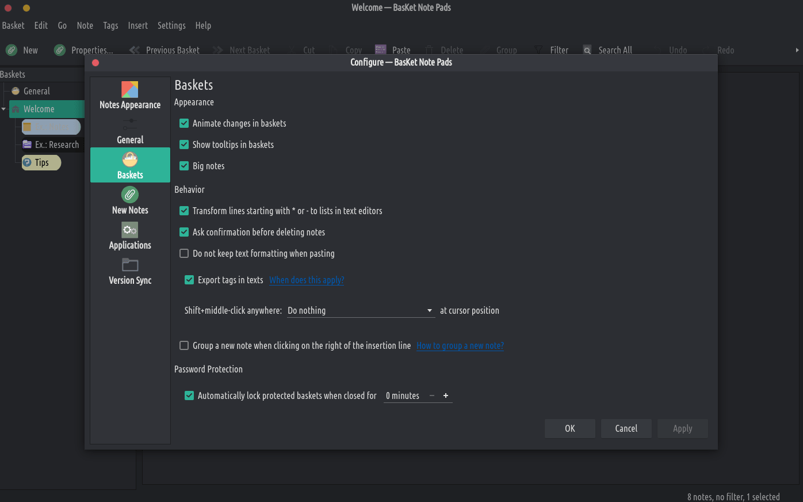Select the Version Sync folder icon
The width and height of the screenshot is (803, 502).
pyautogui.click(x=130, y=265)
